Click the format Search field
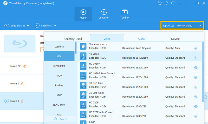Image resolution: width=208 pixels, height=124 pixels. (x=61, y=119)
